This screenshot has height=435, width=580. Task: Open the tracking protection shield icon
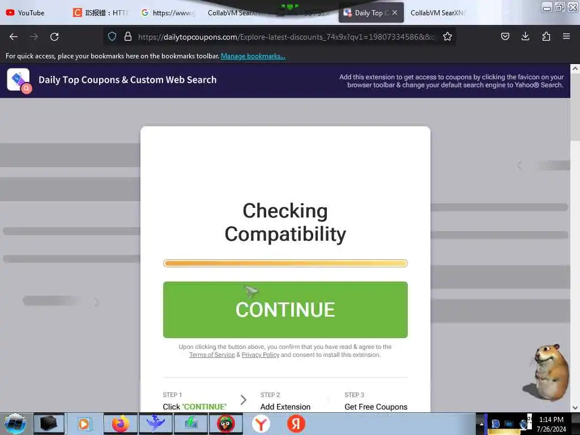112,36
